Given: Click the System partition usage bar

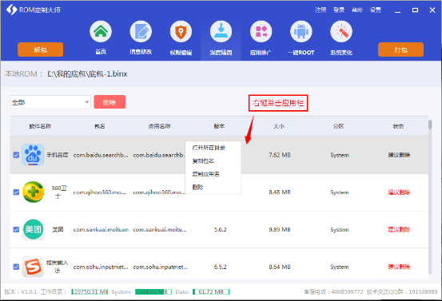Looking at the screenshot, I should point(153,291).
